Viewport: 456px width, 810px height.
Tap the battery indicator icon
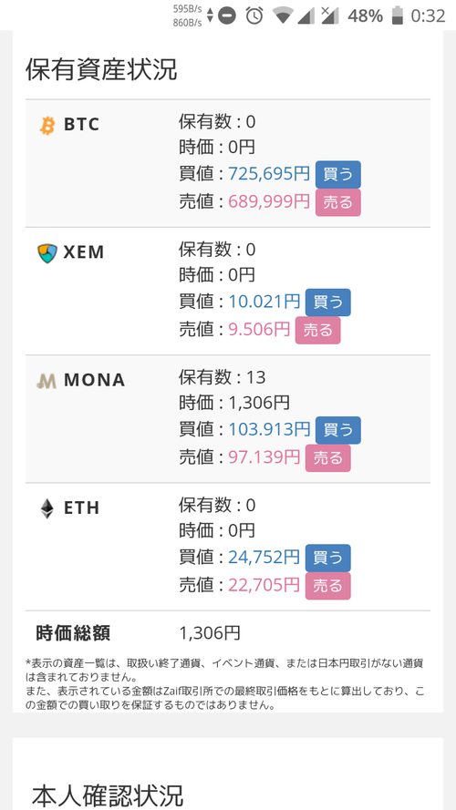[x=397, y=15]
